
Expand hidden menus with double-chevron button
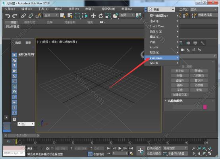(146, 10)
